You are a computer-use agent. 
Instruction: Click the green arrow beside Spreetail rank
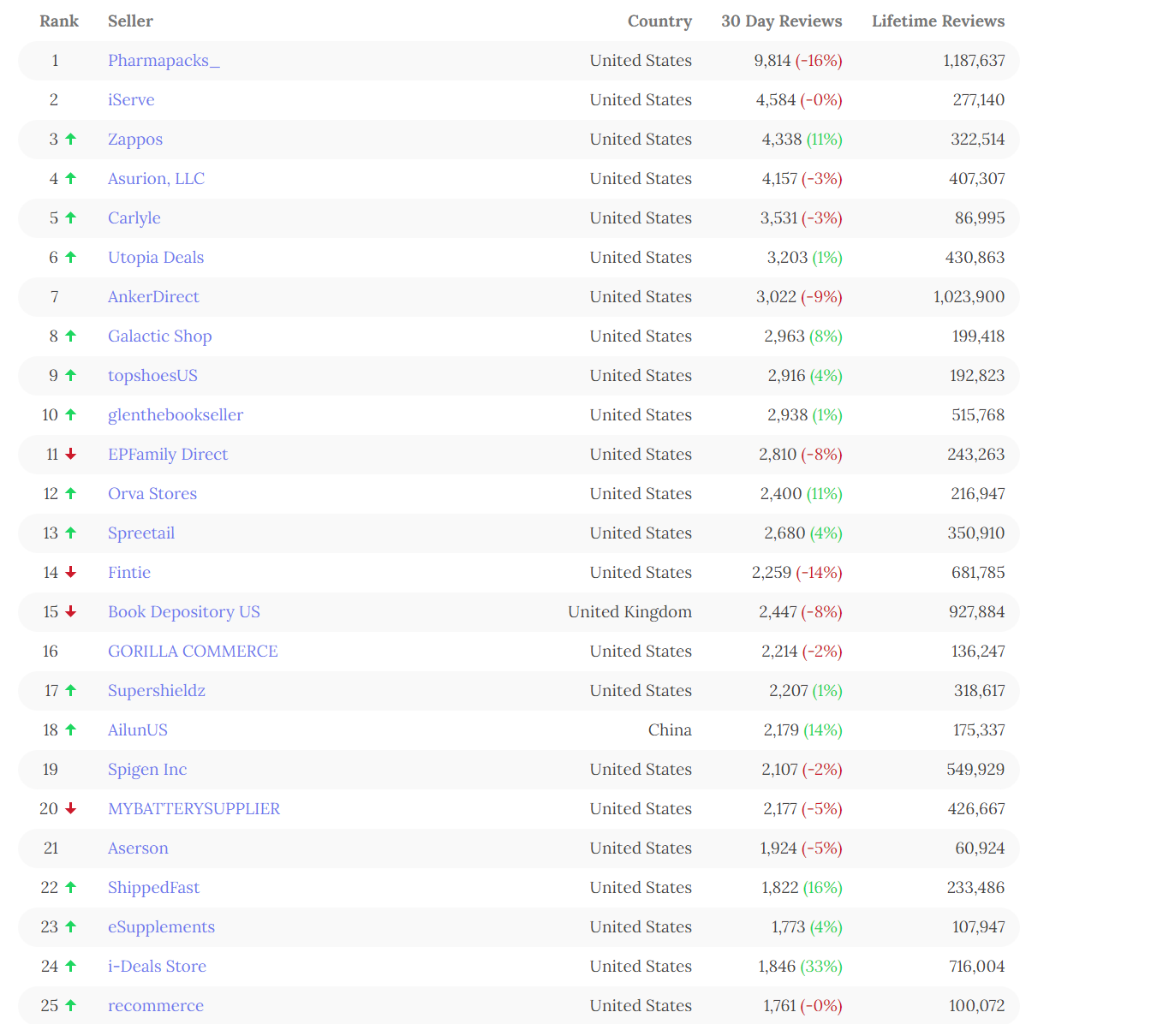pyautogui.click(x=71, y=533)
